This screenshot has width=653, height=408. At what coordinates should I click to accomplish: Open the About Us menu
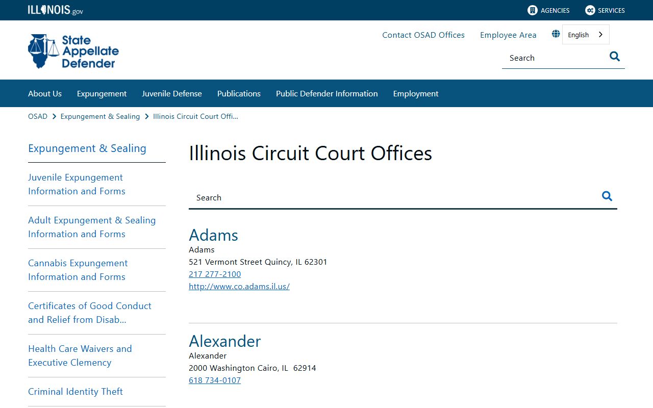coord(45,93)
